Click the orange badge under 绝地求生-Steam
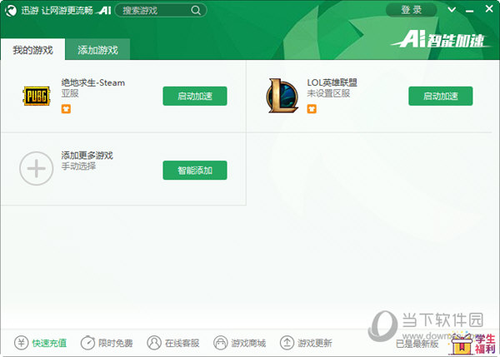The width and height of the screenshot is (500, 357). pyautogui.click(x=66, y=108)
